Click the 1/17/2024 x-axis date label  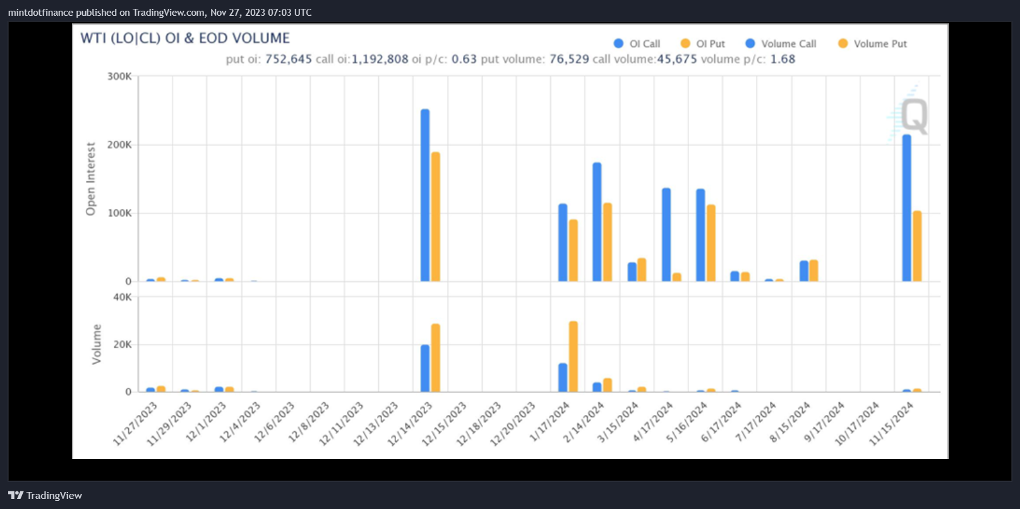(x=549, y=422)
